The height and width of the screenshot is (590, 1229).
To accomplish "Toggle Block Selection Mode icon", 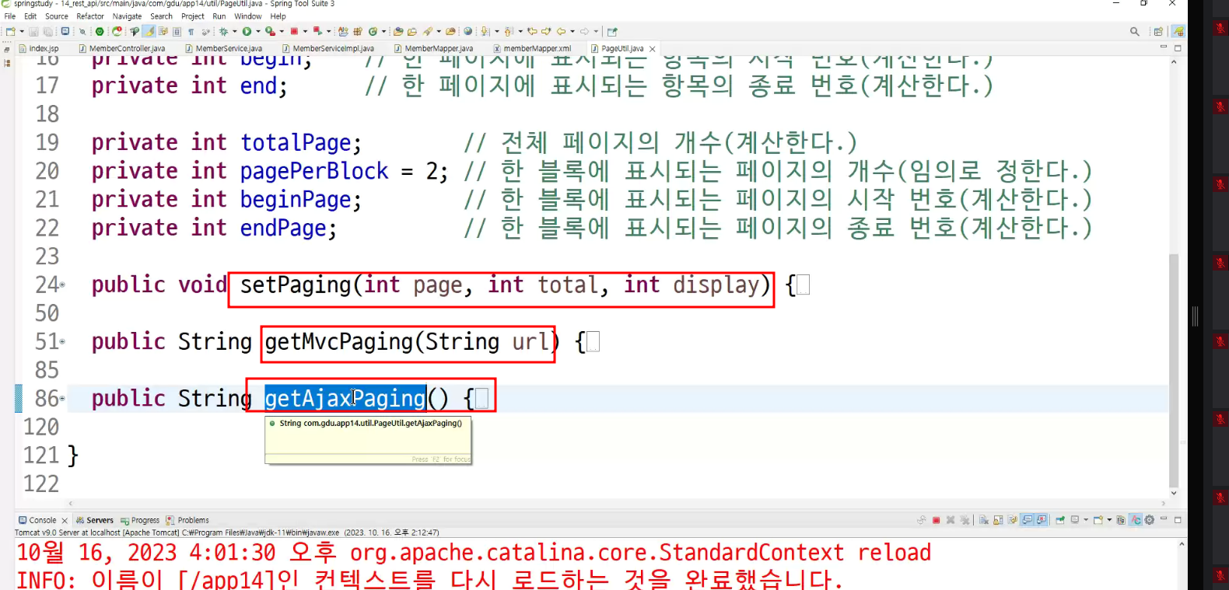I will [x=177, y=31].
